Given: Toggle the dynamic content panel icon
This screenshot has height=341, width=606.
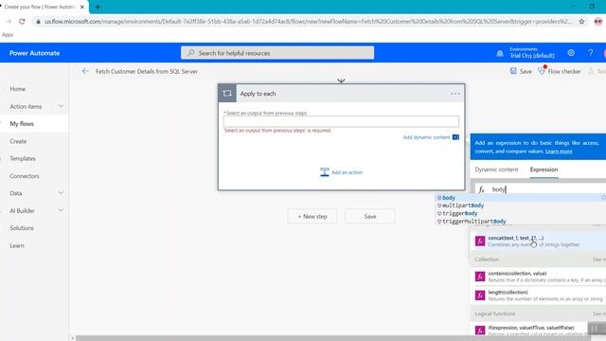Looking at the screenshot, I should point(456,137).
